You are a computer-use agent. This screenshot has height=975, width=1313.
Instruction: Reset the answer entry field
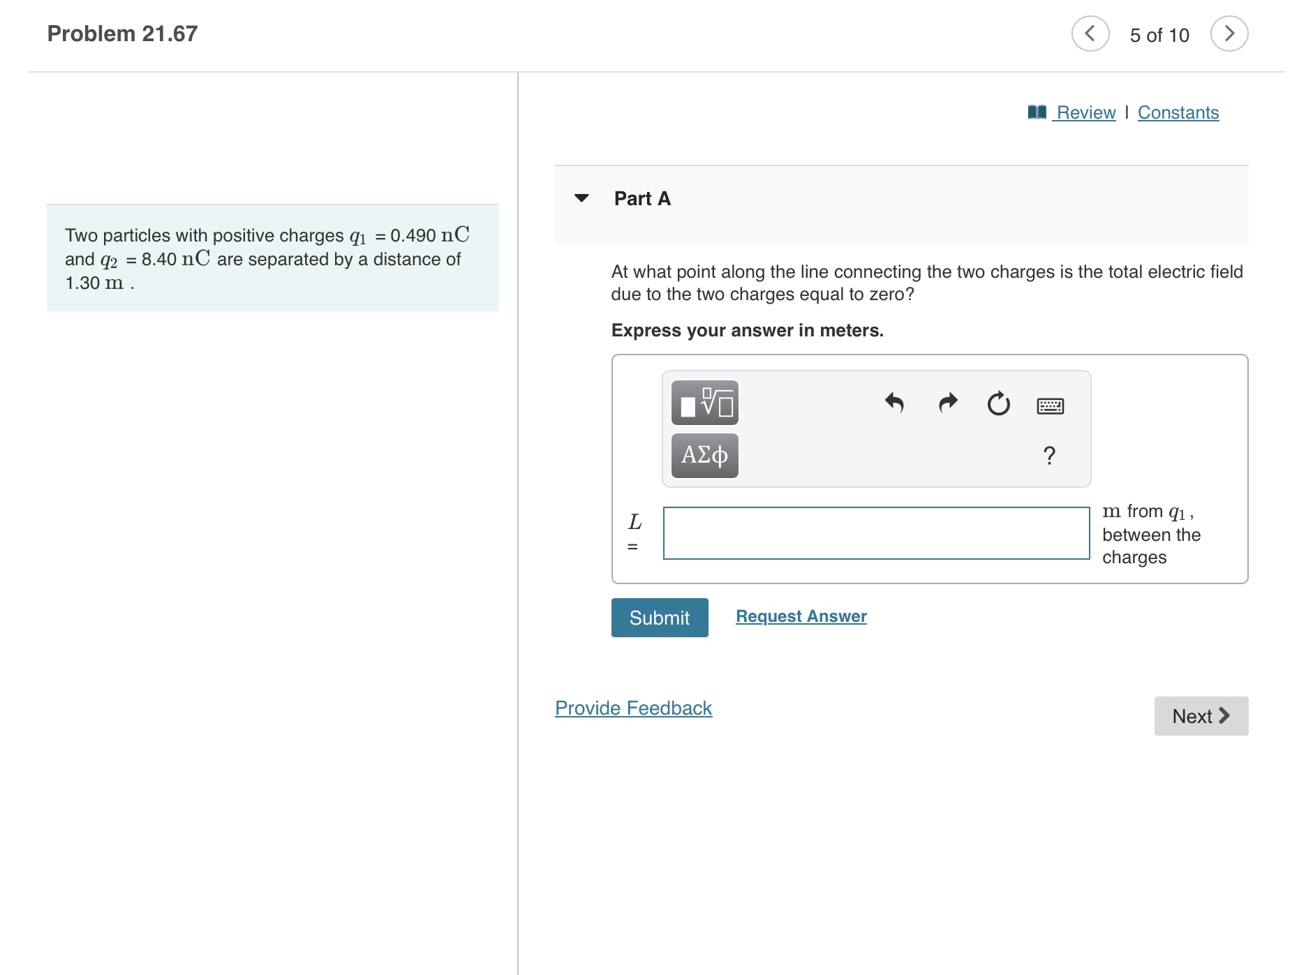coord(997,404)
